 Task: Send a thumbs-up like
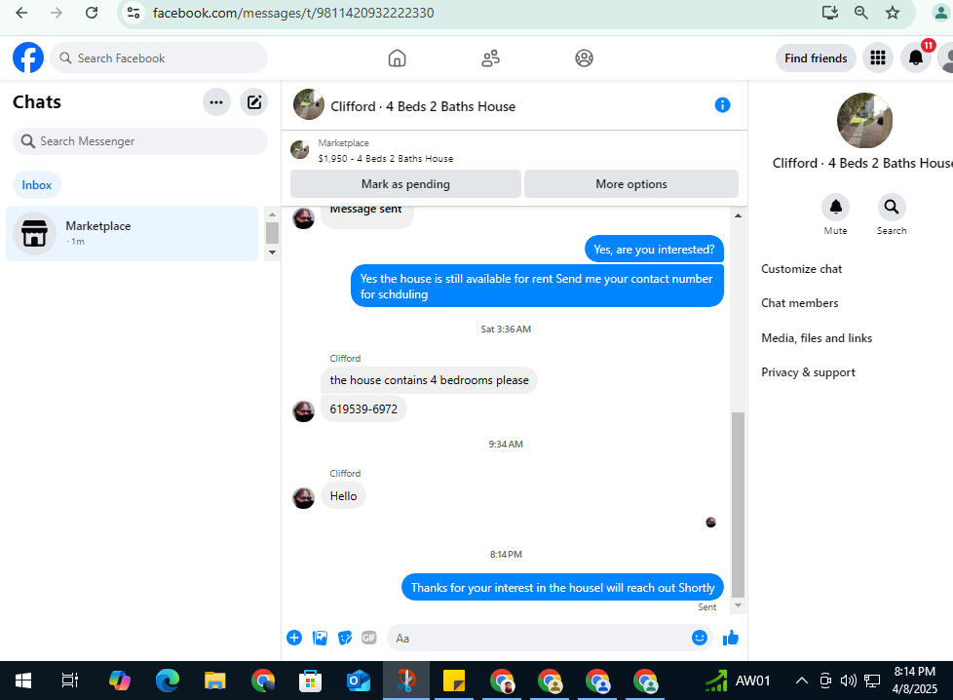tap(731, 638)
